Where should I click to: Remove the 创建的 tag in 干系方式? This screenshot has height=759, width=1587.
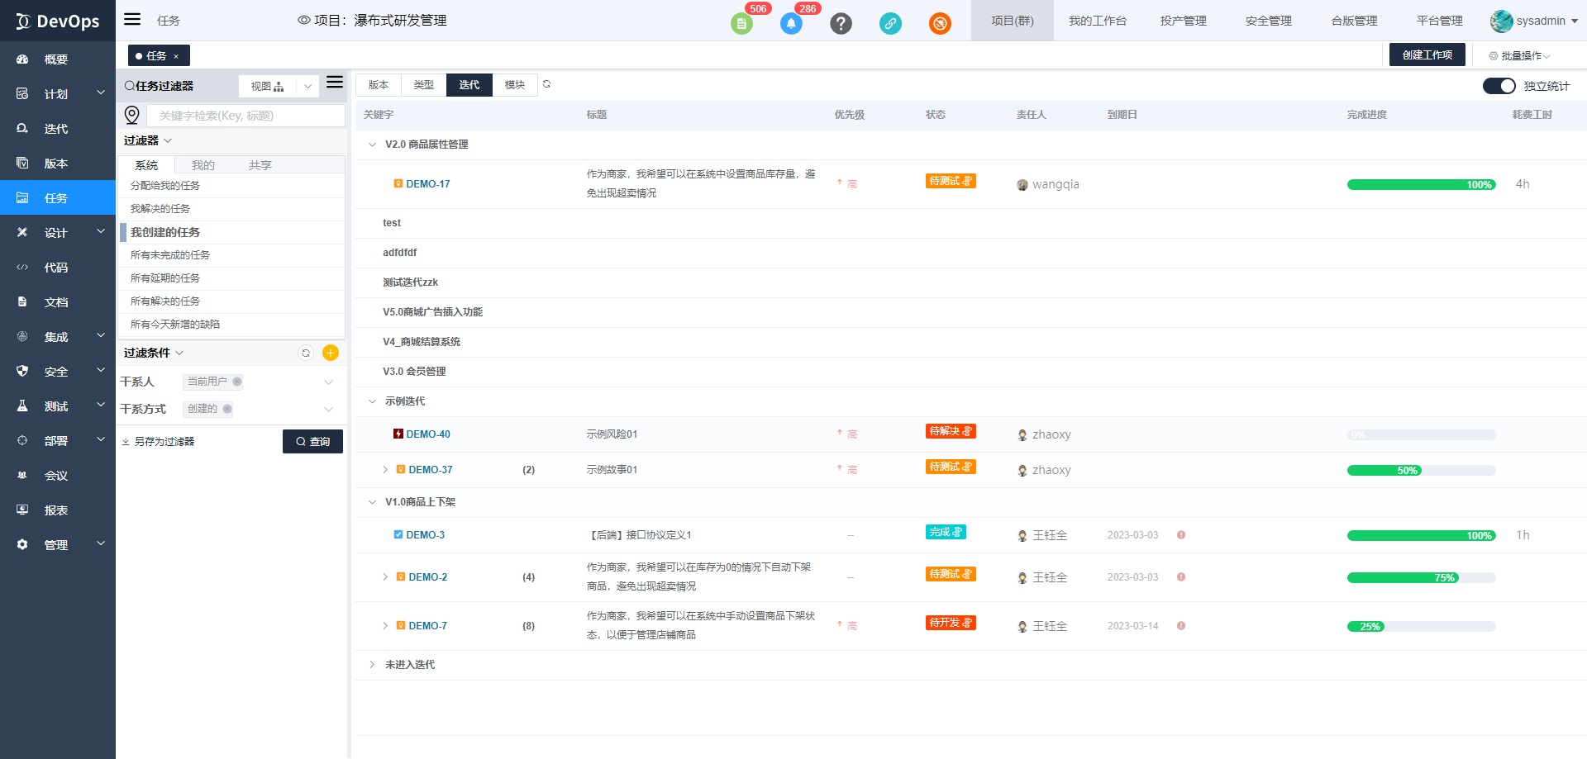[227, 409]
